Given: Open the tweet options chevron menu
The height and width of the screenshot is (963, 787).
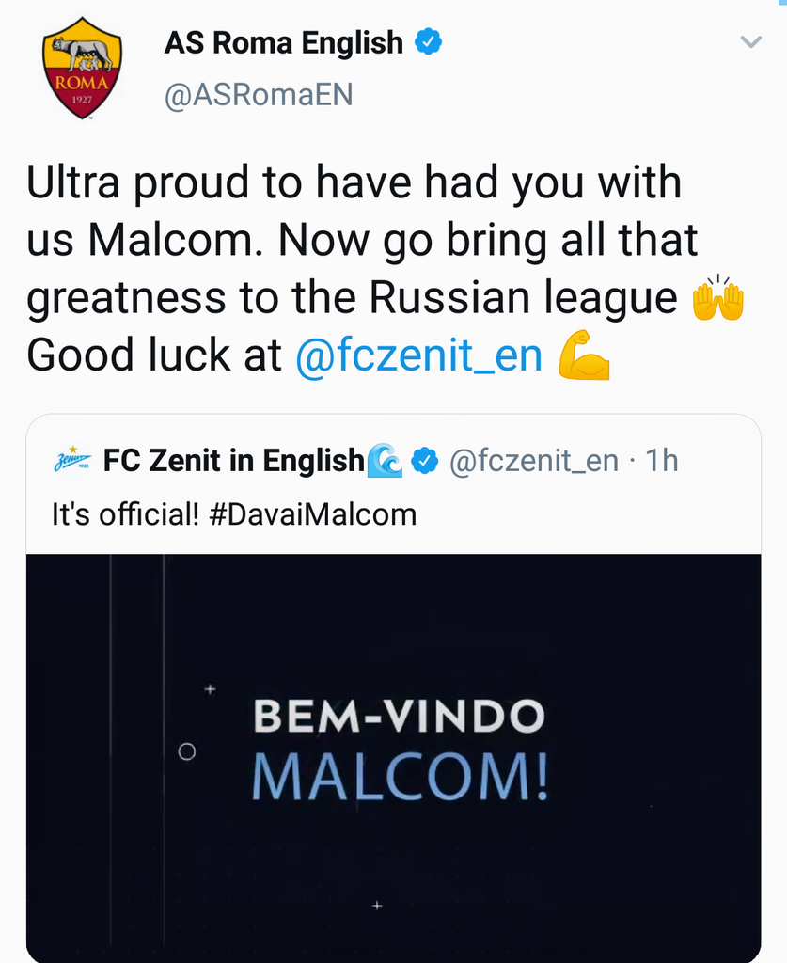Looking at the screenshot, I should click(749, 42).
